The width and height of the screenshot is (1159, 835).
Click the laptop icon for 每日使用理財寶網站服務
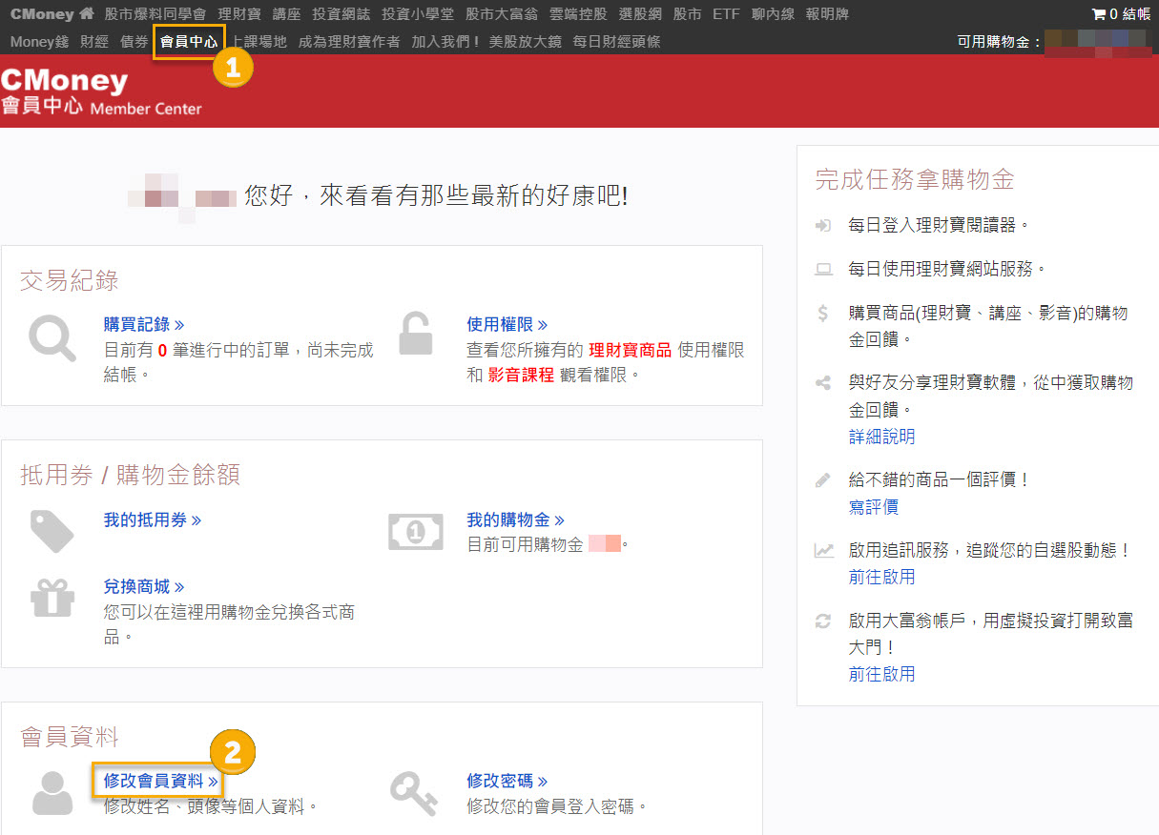[x=823, y=270]
